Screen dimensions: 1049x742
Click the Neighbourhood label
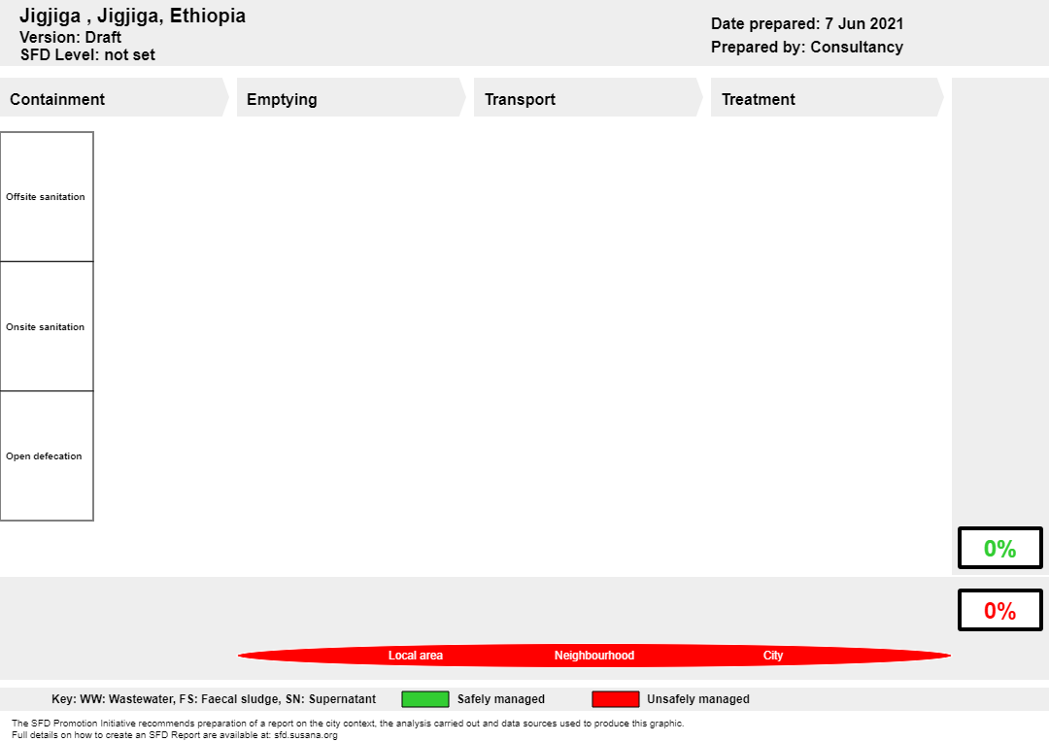(x=594, y=656)
